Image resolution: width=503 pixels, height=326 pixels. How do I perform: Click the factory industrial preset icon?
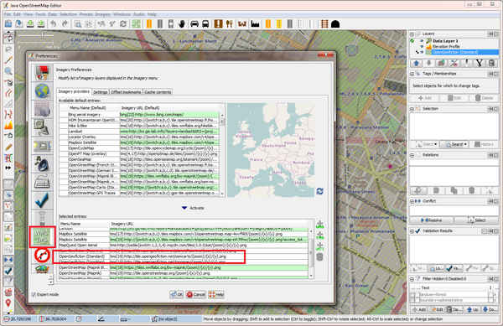pyautogui.click(x=256, y=23)
